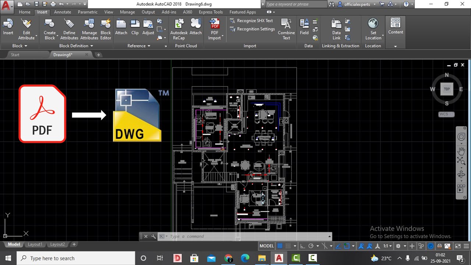
Task: Select the Clip reference tool
Action: (135, 28)
